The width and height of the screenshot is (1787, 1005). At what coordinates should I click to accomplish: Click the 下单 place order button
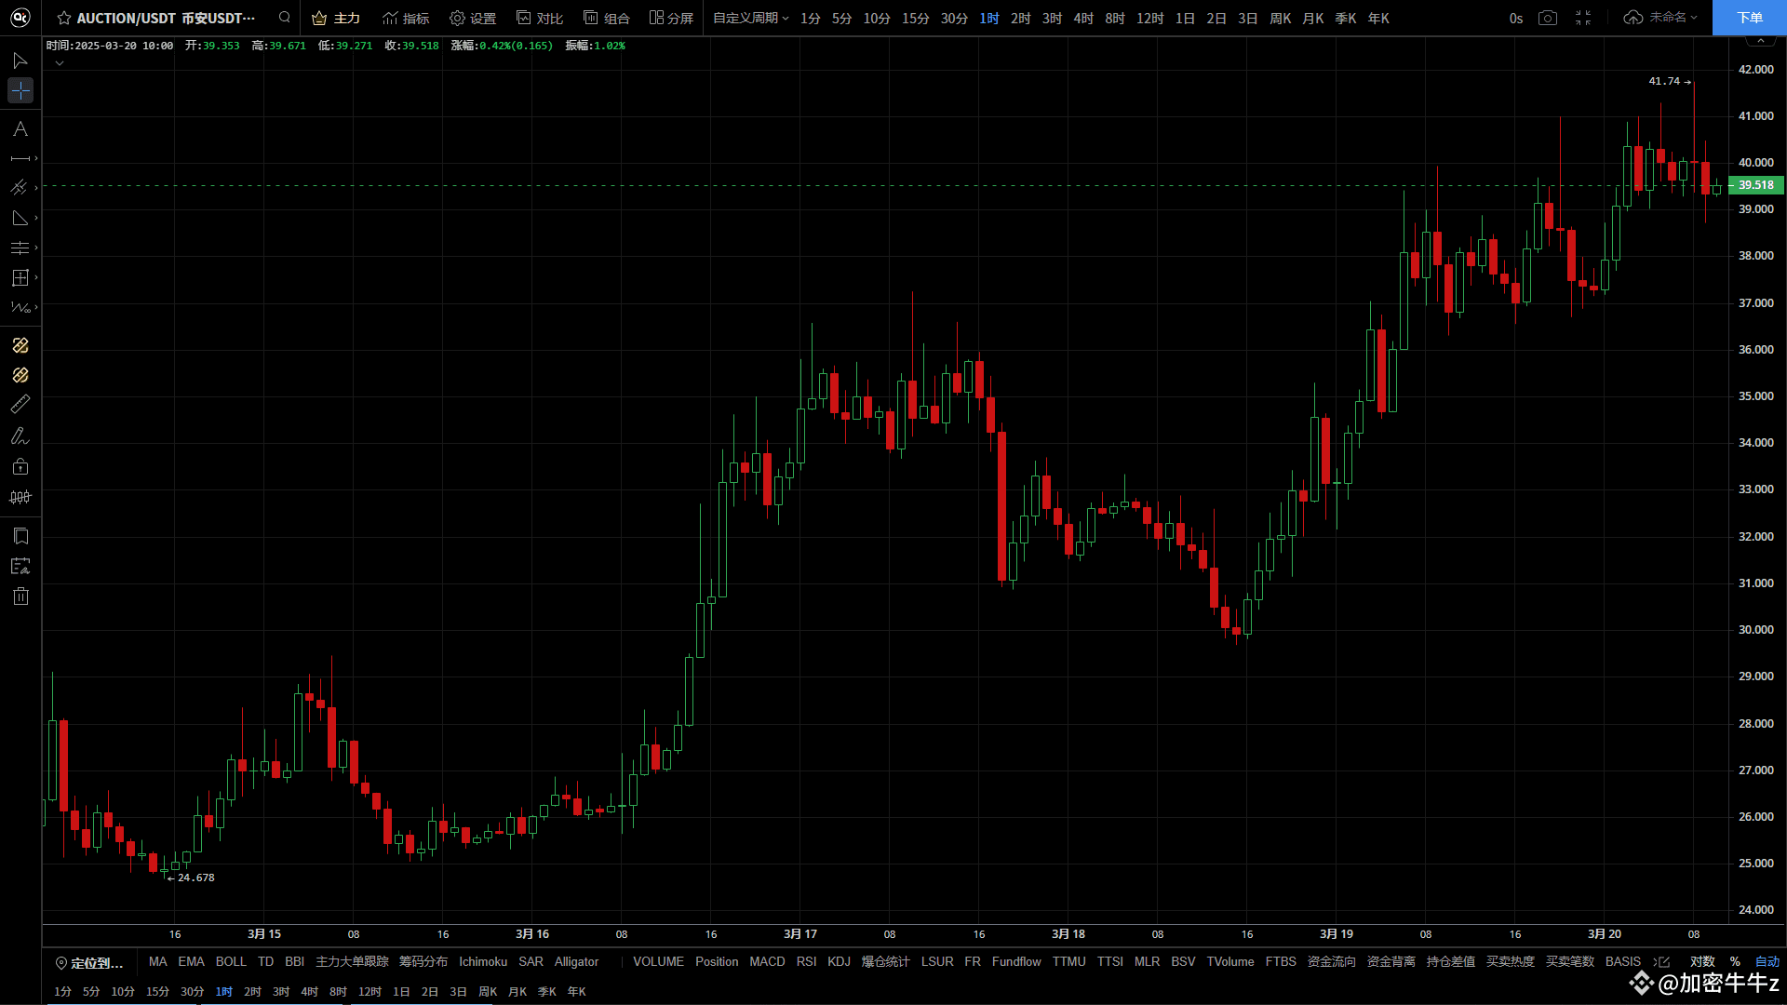point(1750,18)
